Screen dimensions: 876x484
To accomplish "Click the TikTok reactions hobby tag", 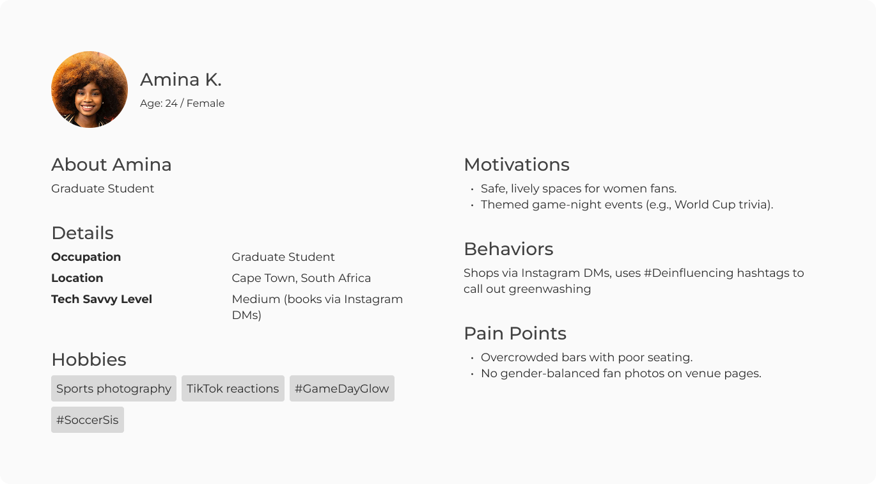I will point(233,389).
